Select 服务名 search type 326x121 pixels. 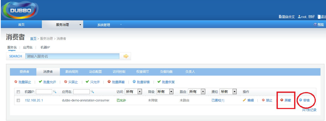[x=12, y=47]
